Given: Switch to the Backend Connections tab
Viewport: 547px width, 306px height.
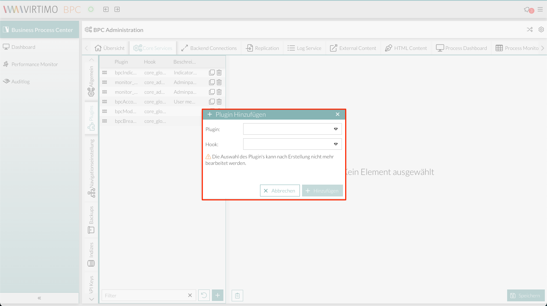Looking at the screenshot, I should tap(209, 48).
